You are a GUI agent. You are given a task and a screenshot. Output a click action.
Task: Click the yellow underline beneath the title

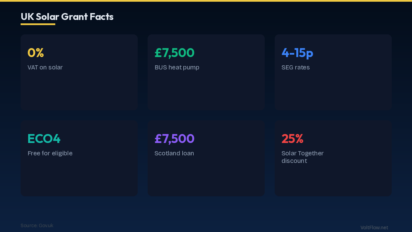(x=38, y=24)
